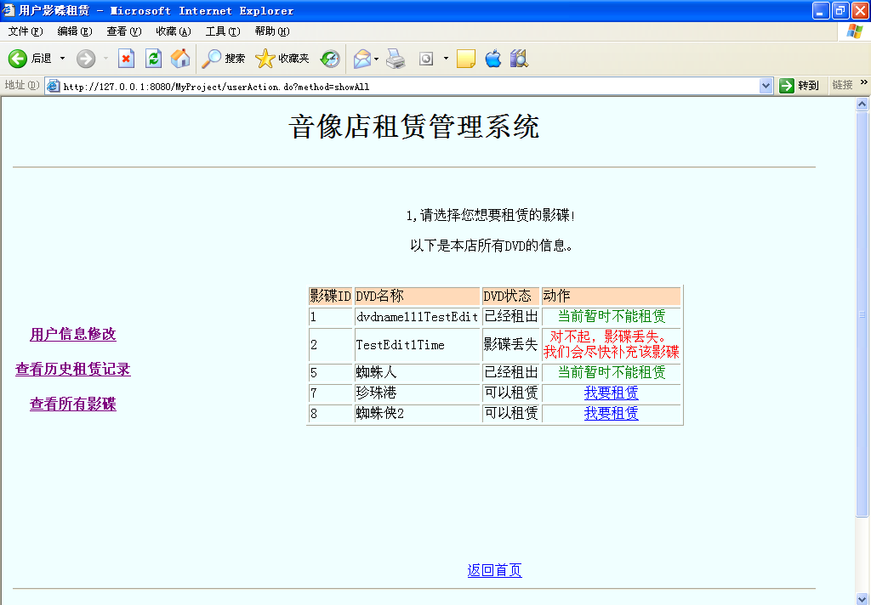
Task: Open 用户信息修改 link
Action: pos(73,334)
